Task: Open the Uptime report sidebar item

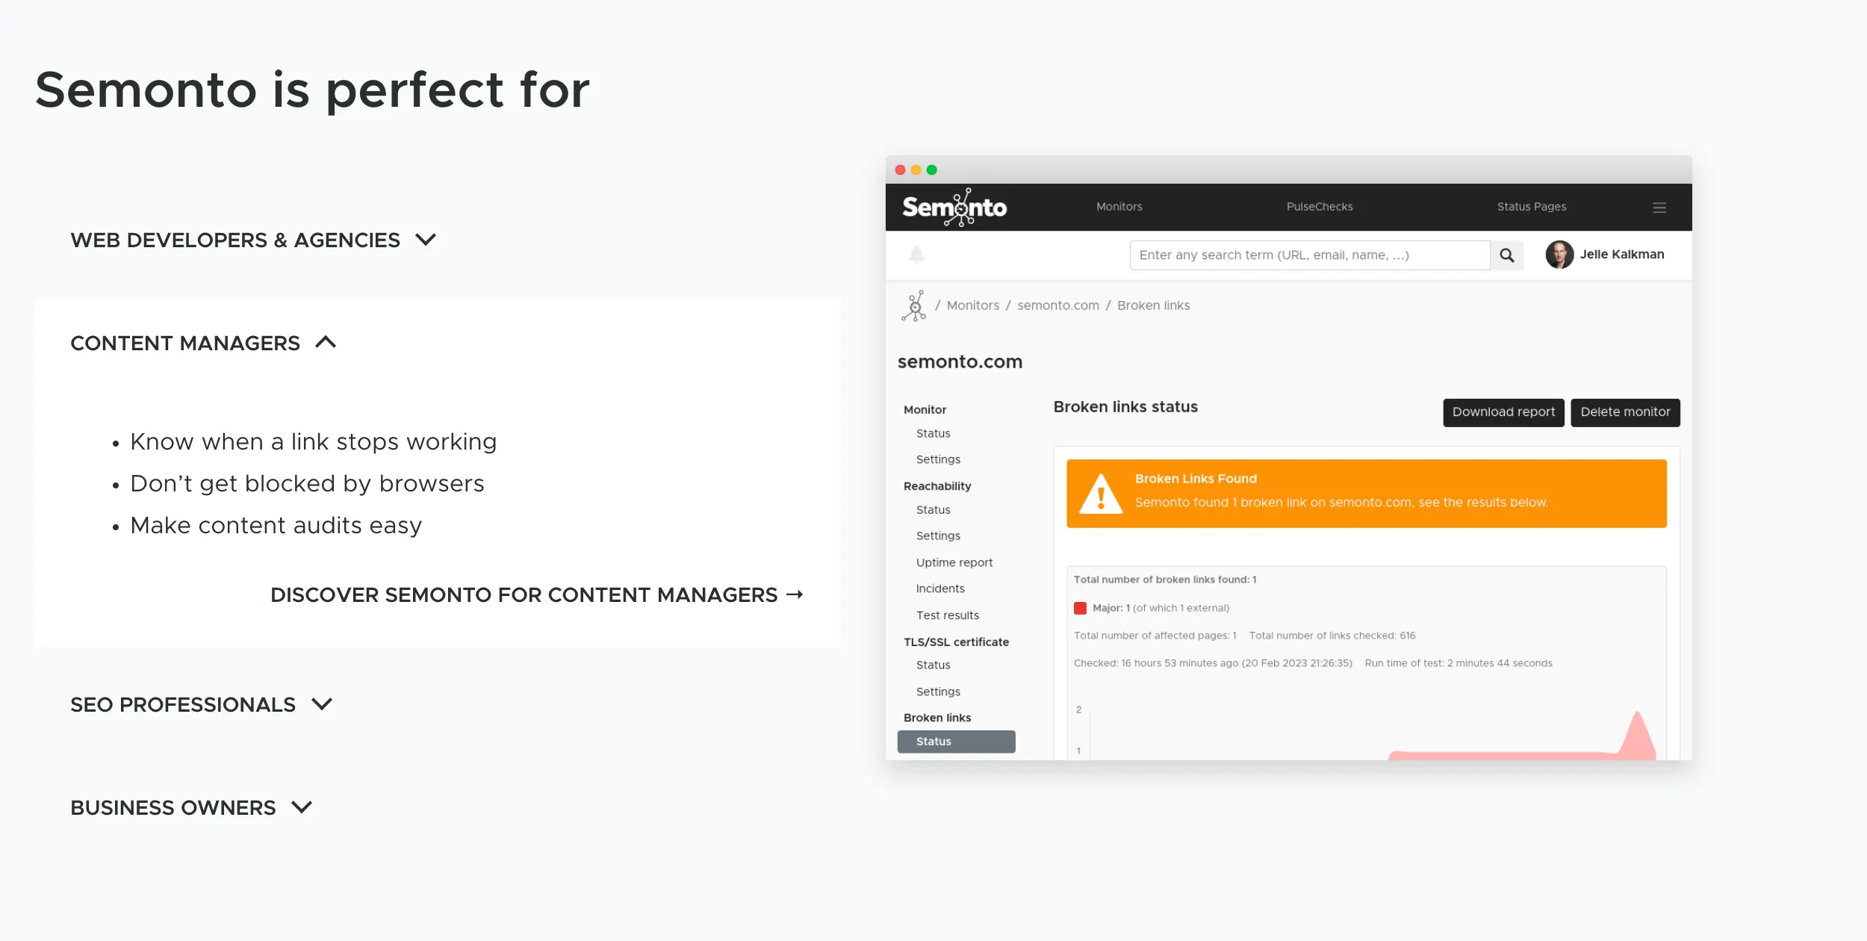Action: click(954, 563)
